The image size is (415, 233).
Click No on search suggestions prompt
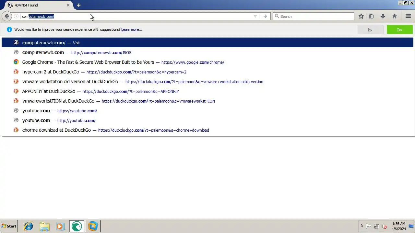pyautogui.click(x=370, y=29)
